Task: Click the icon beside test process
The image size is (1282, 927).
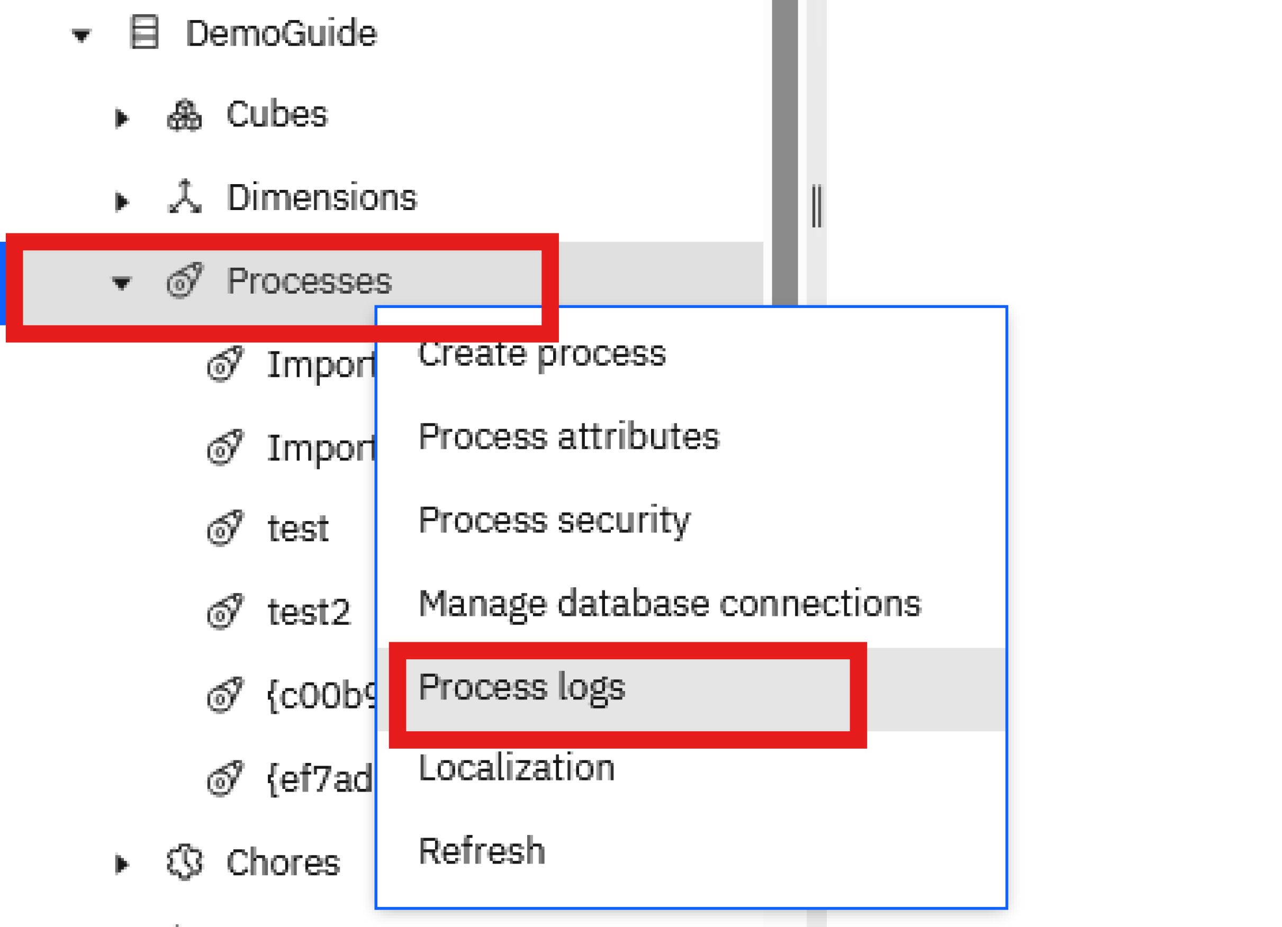Action: coord(225,529)
